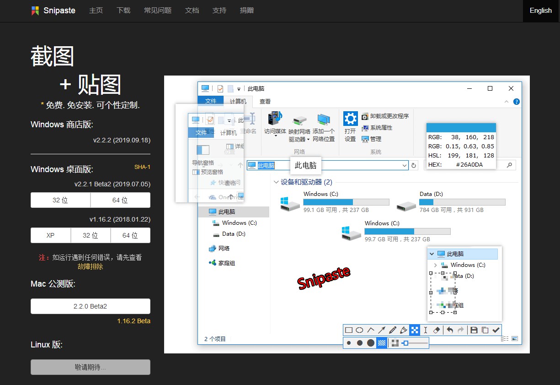
Task: Select the rectangle tool in Snipaste toolbar
Action: (x=349, y=330)
